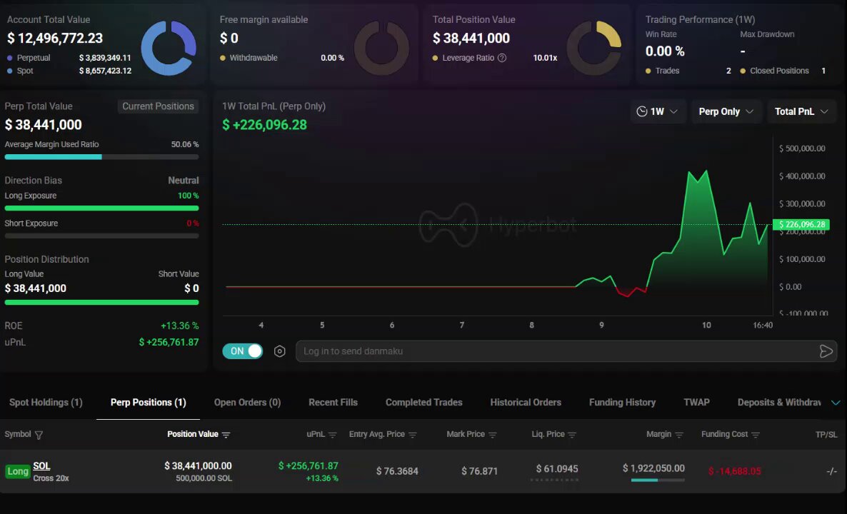Viewport: 847px width, 514px height.
Task: Sort by uPnL column icon
Action: pos(332,435)
